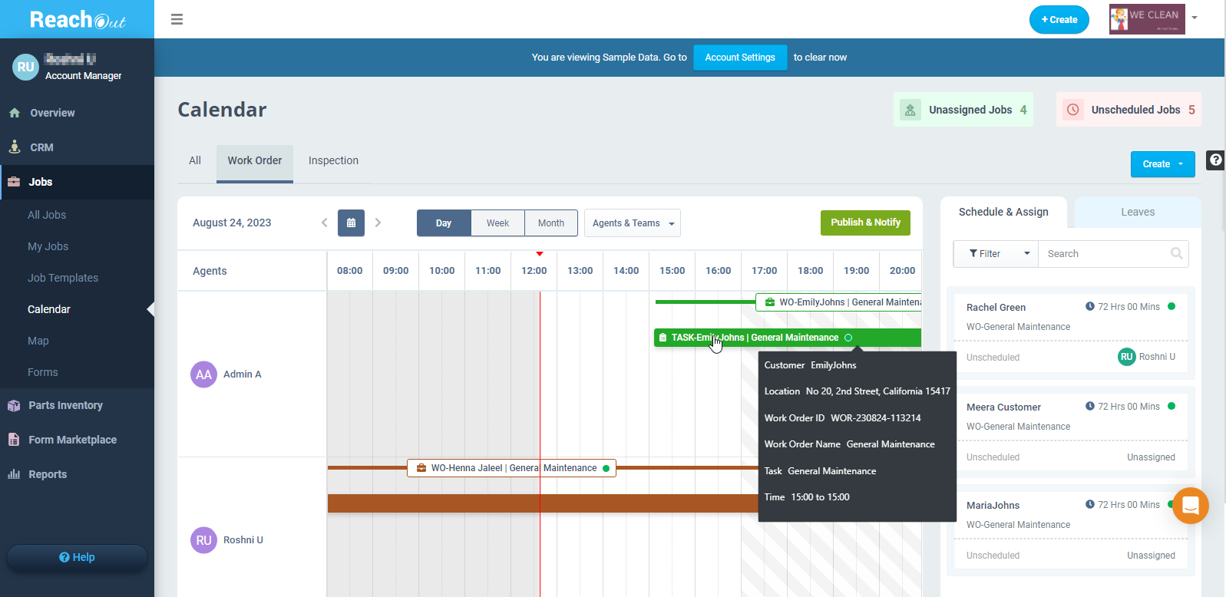1226x597 pixels.
Task: Open the chat support bubble
Action: [x=1190, y=506]
